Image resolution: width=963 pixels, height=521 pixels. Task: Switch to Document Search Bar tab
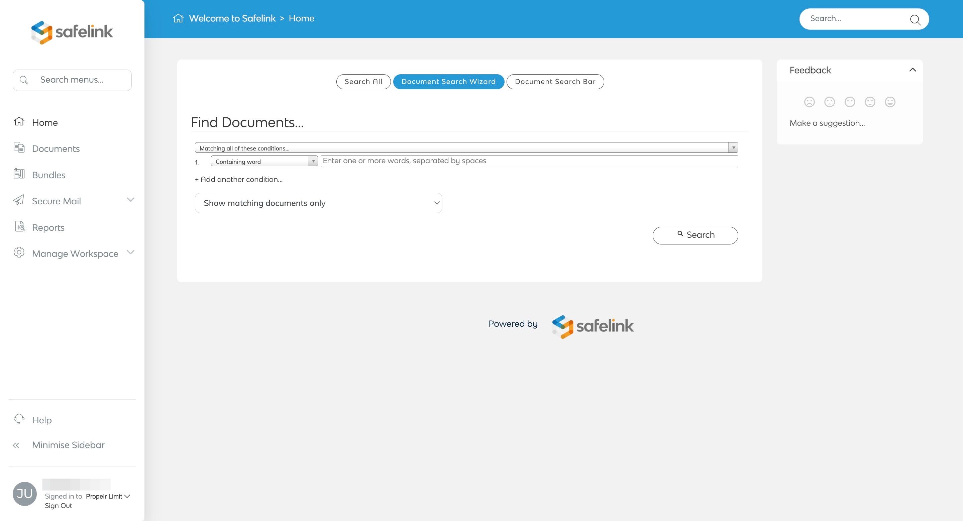(555, 82)
